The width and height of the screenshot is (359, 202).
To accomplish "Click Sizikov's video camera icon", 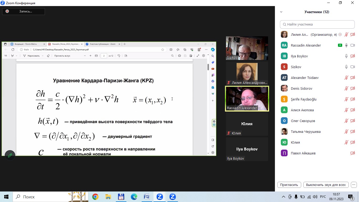I will point(353,67).
